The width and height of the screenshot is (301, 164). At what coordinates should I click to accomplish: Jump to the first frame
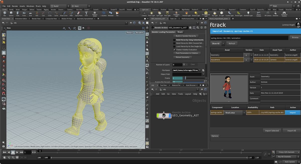click(x=5, y=152)
